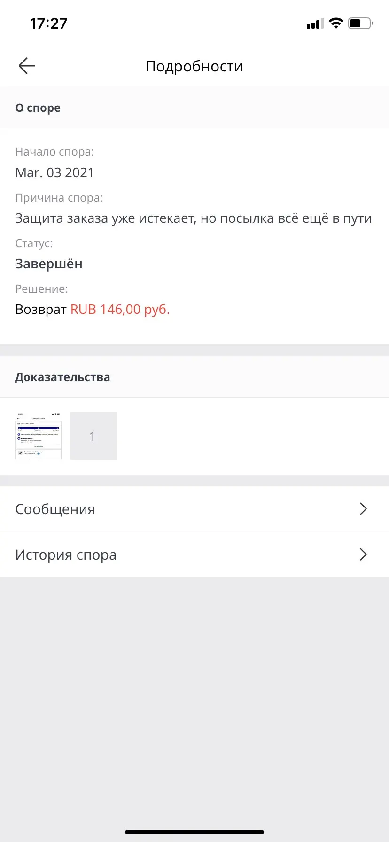Tap the back arrow icon
The image size is (389, 842).
pos(27,66)
